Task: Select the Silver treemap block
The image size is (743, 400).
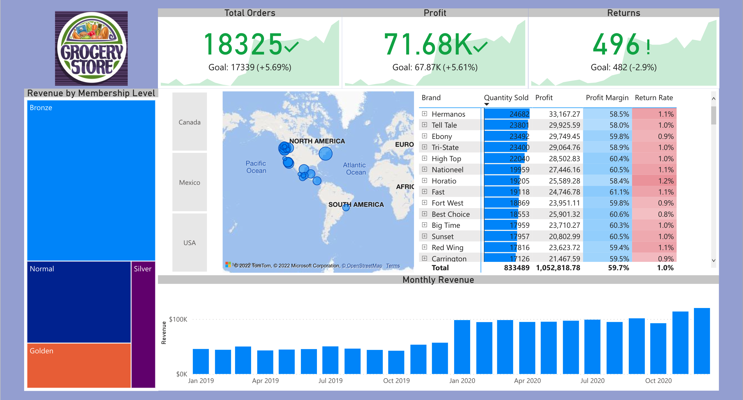Action: pos(143,325)
